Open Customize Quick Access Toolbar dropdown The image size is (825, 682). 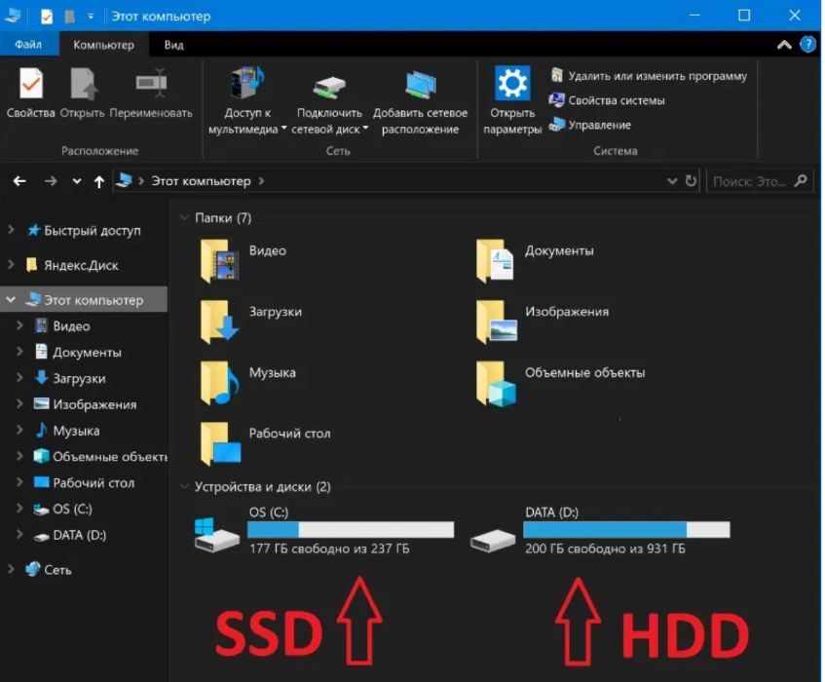(x=91, y=17)
